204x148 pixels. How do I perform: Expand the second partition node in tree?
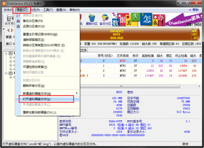click(11, 61)
